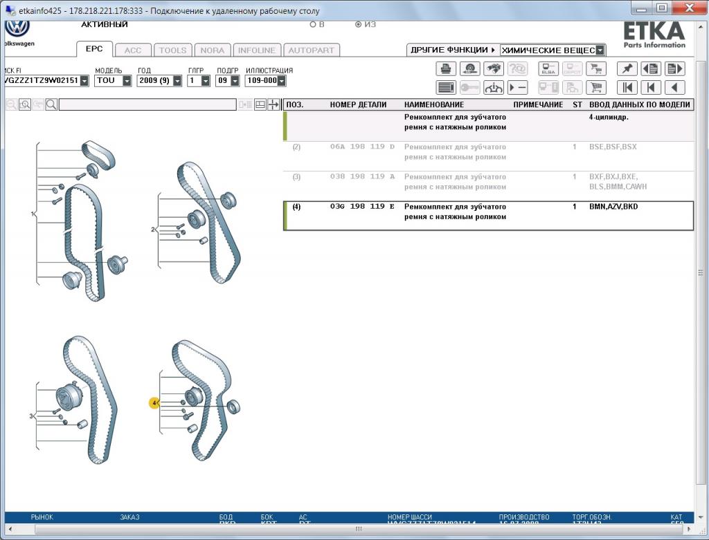Click the previous record bar-arrow icon
This screenshot has height=540, width=709.
[x=651, y=87]
